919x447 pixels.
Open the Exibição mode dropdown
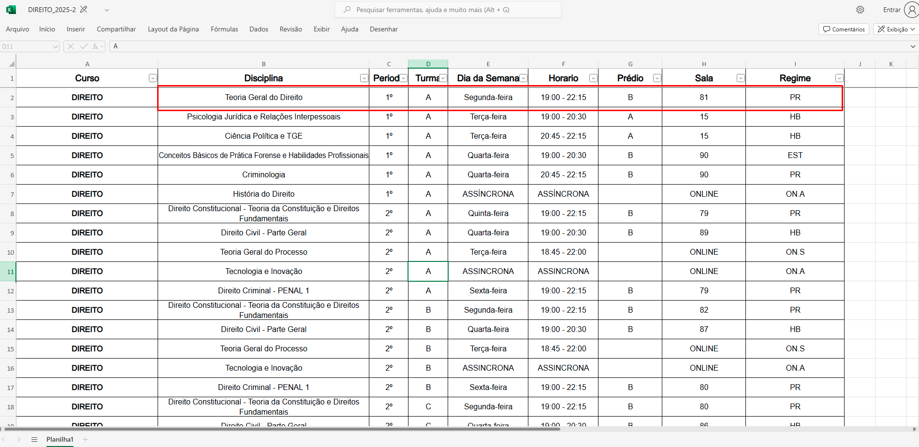[896, 29]
